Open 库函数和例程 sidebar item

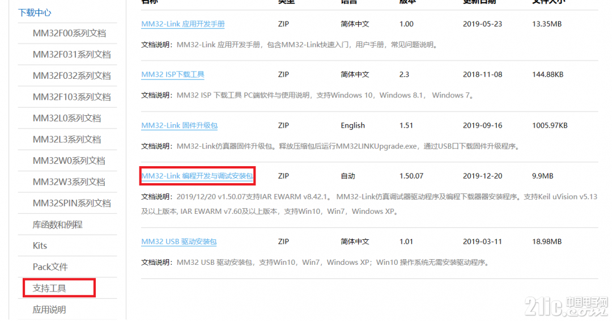coord(57,225)
